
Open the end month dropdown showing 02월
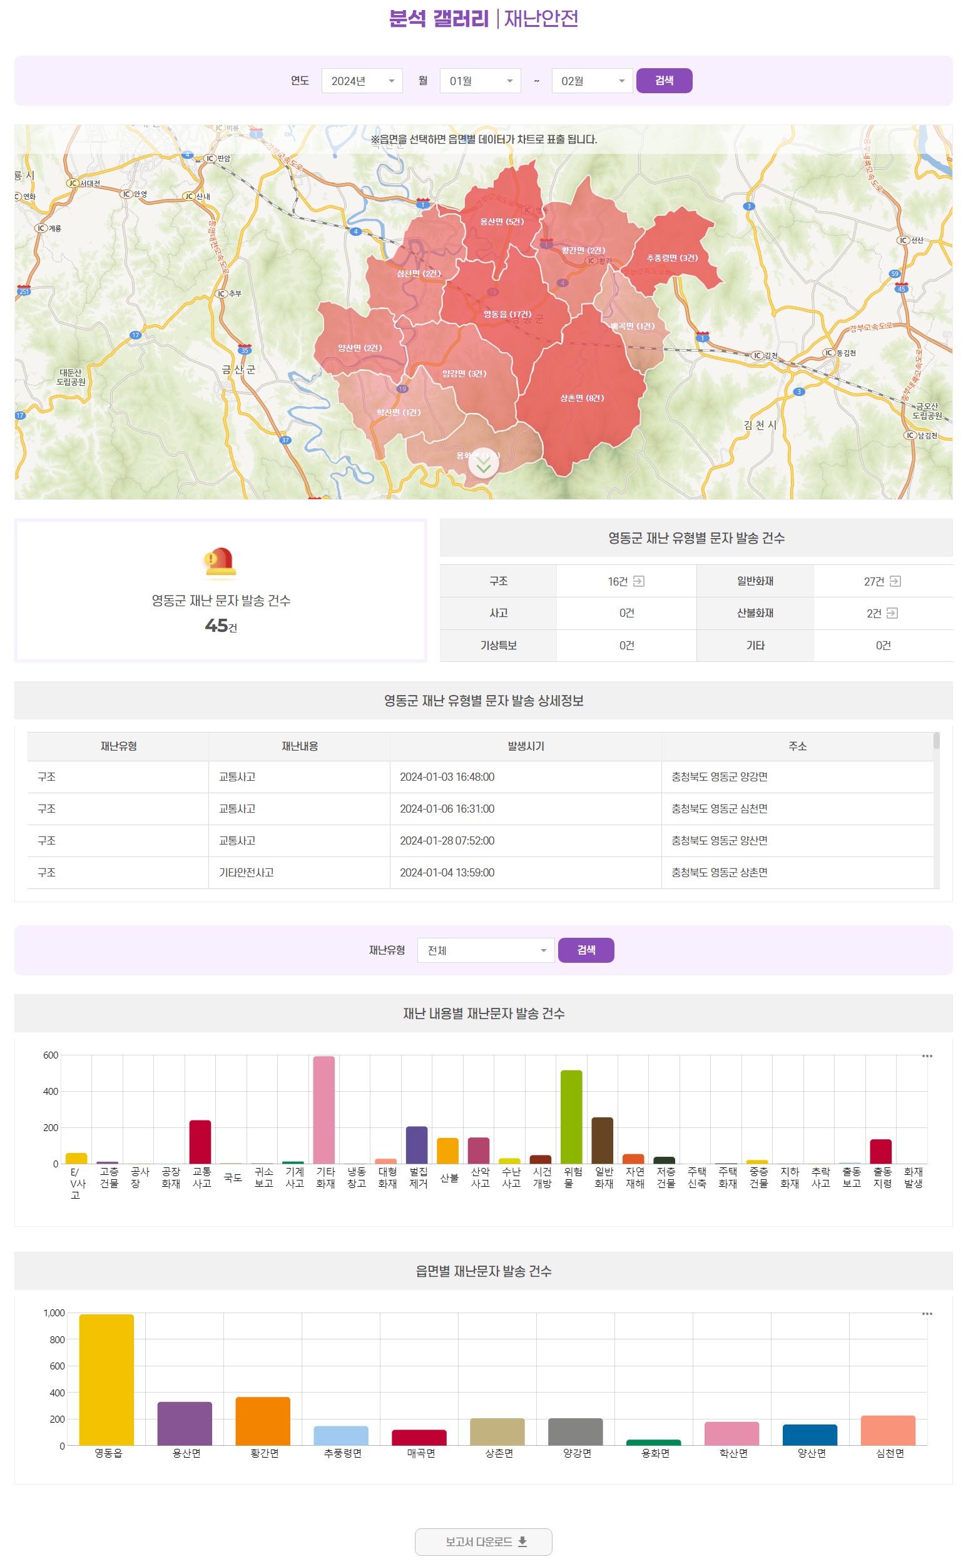[x=592, y=81]
